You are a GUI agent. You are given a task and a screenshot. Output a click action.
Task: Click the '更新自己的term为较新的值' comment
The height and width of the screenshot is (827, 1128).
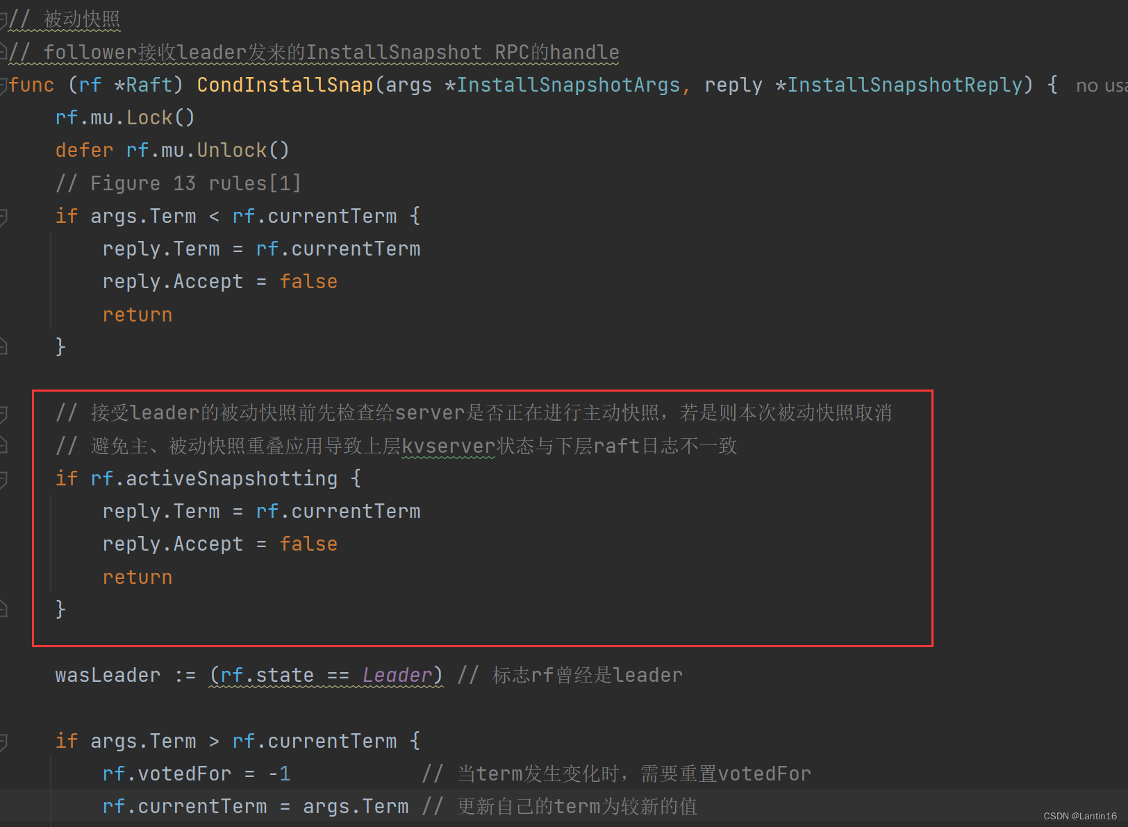(560, 806)
